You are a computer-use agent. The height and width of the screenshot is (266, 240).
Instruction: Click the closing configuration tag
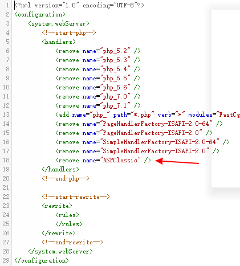pos(42,260)
